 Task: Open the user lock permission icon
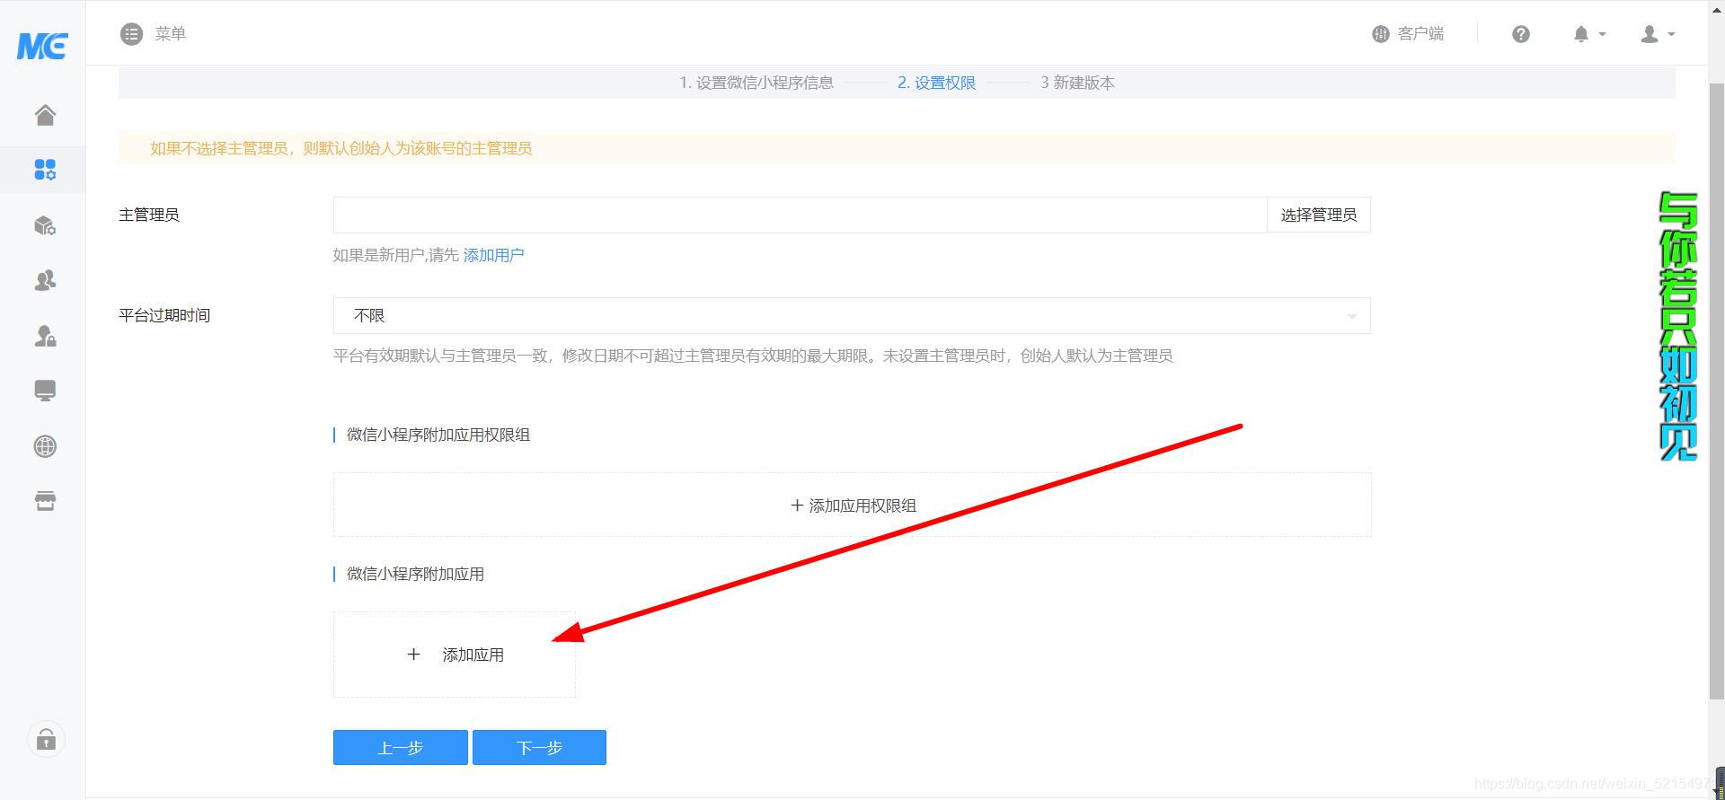click(45, 336)
